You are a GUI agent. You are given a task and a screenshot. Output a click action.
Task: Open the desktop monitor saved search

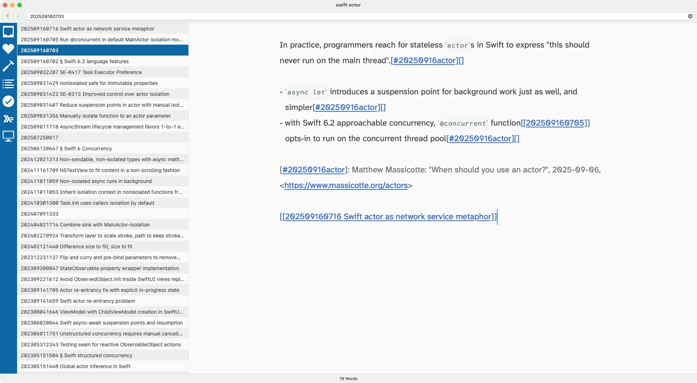(x=8, y=136)
